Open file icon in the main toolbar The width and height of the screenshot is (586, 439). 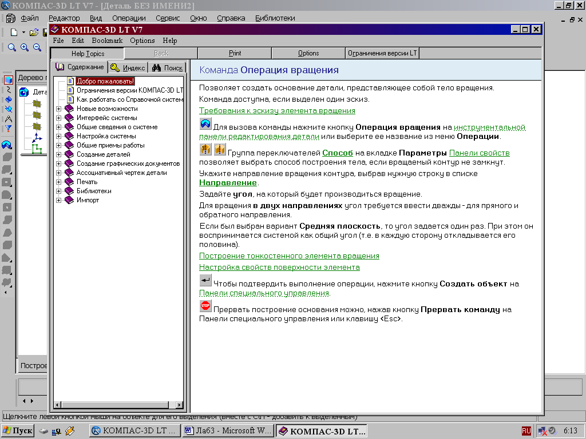tap(34, 33)
